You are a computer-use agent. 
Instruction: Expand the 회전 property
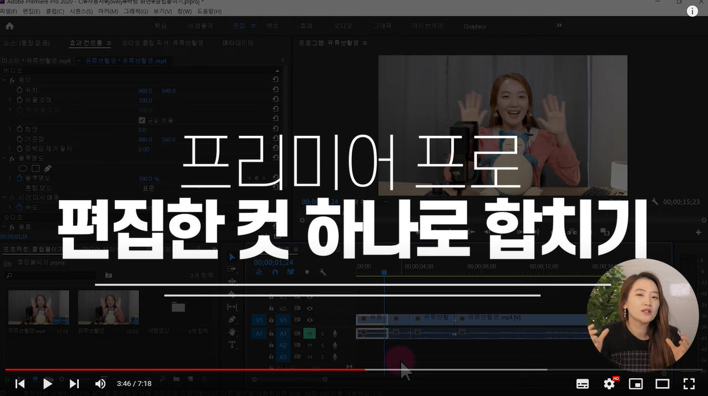[9, 129]
